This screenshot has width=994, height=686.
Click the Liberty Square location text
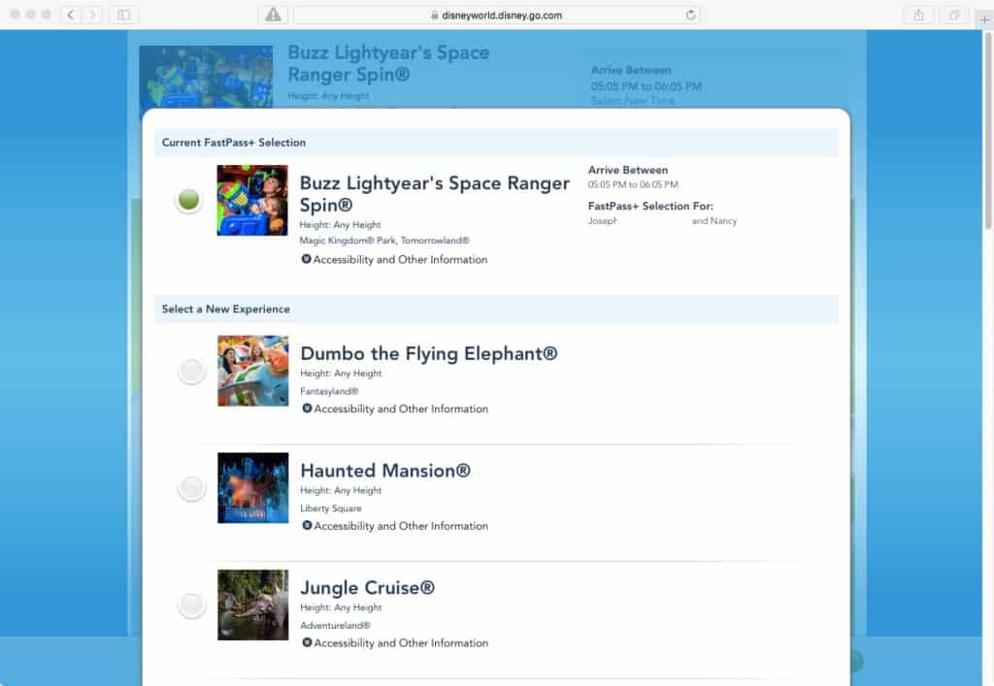(x=331, y=508)
